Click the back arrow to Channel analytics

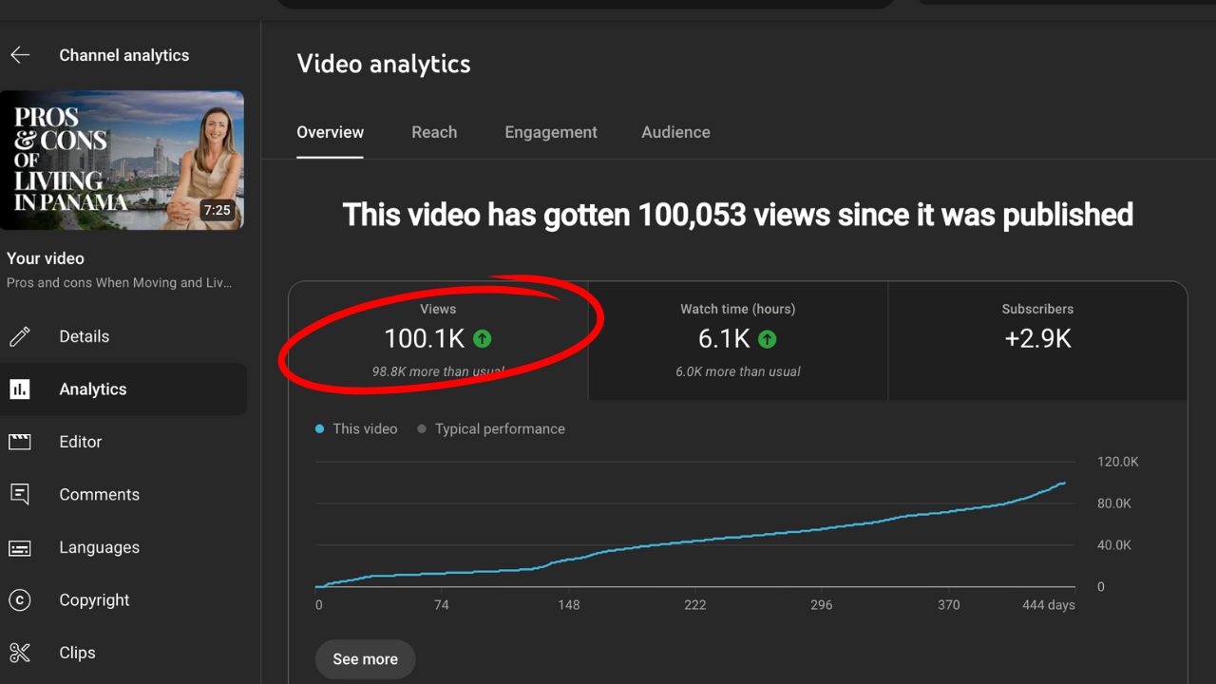(x=20, y=55)
